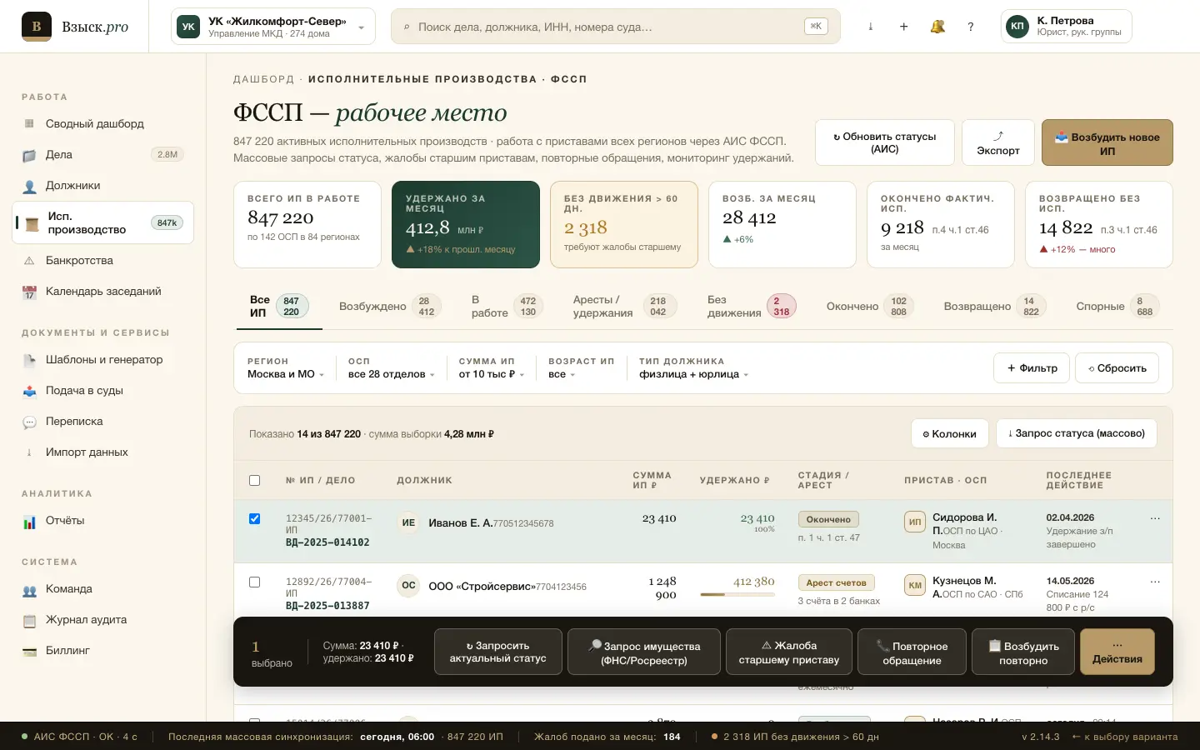Open the notifications bell icon
1200x750 pixels.
tap(937, 27)
